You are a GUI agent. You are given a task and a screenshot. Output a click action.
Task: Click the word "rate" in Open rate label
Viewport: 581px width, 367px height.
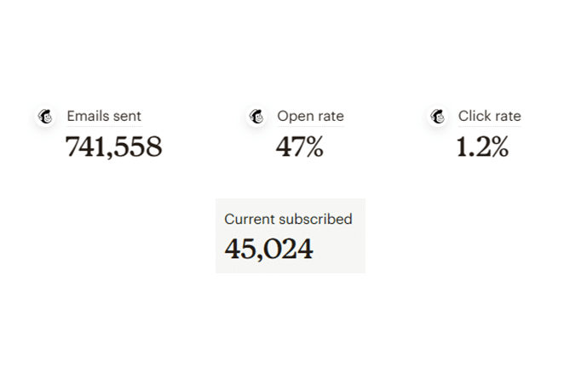[x=331, y=116]
